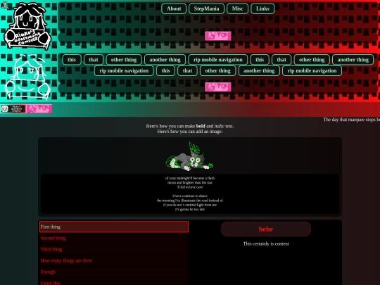Click the red 'hehe' heading box
Screen dimensions: 380x285
(x=266, y=229)
